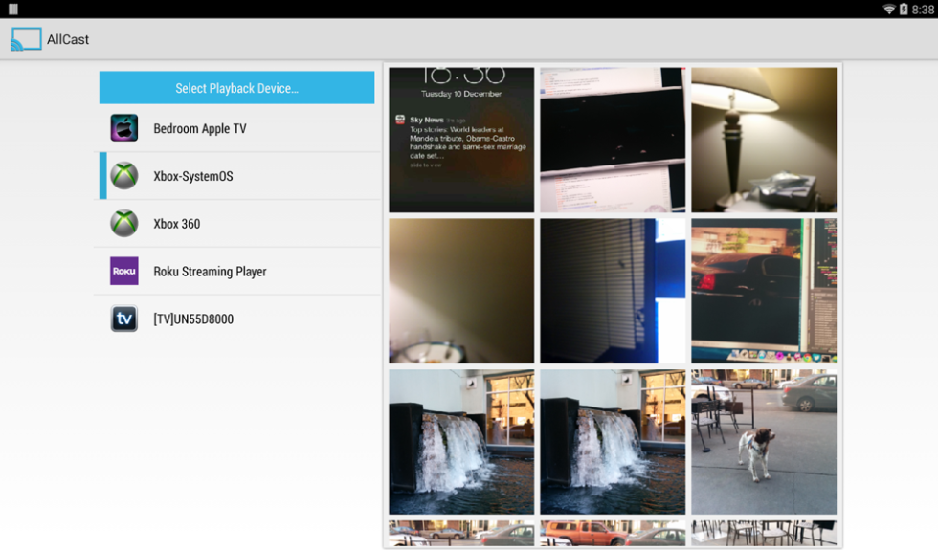Open the dog on sidewalk photo
This screenshot has height=550, width=938.
(764, 442)
